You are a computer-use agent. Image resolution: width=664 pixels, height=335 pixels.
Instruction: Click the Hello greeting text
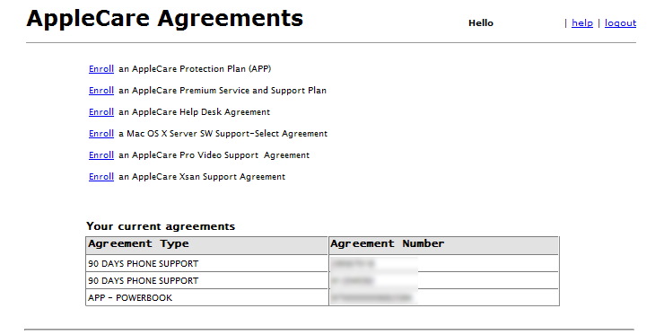coord(481,23)
